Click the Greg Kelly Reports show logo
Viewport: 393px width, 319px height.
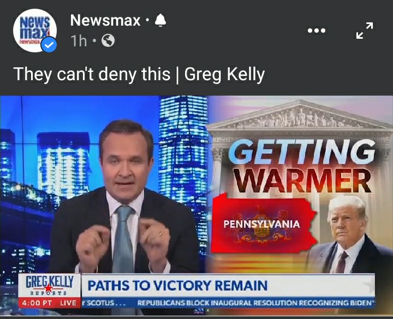tap(50, 286)
